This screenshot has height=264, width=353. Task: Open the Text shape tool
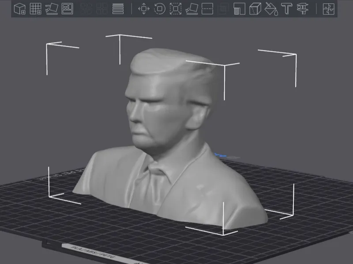click(287, 9)
